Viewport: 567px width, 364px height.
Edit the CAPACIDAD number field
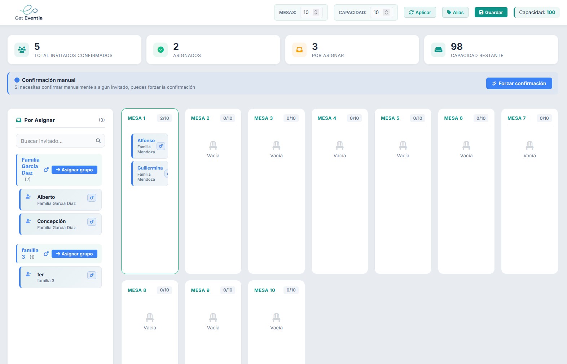pos(382,12)
